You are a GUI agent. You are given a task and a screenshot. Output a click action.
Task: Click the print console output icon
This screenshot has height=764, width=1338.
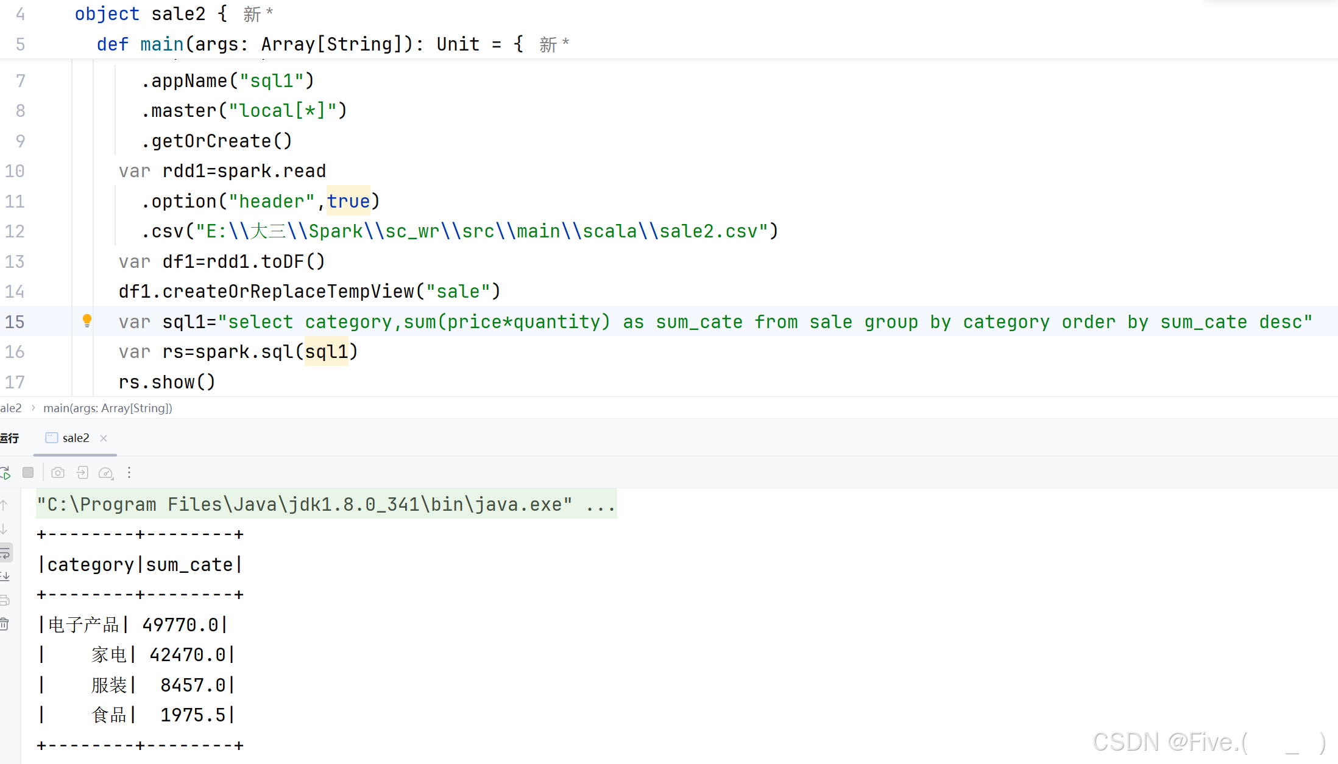coord(5,600)
